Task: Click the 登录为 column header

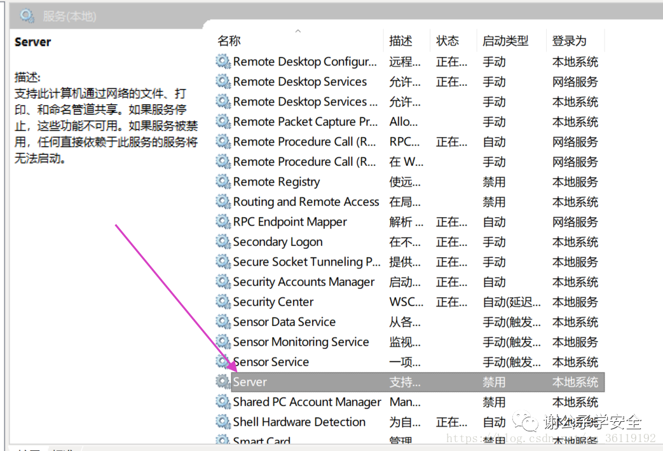Action: (569, 41)
